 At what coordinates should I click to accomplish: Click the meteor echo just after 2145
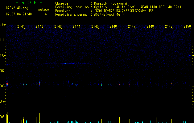point(102,85)
